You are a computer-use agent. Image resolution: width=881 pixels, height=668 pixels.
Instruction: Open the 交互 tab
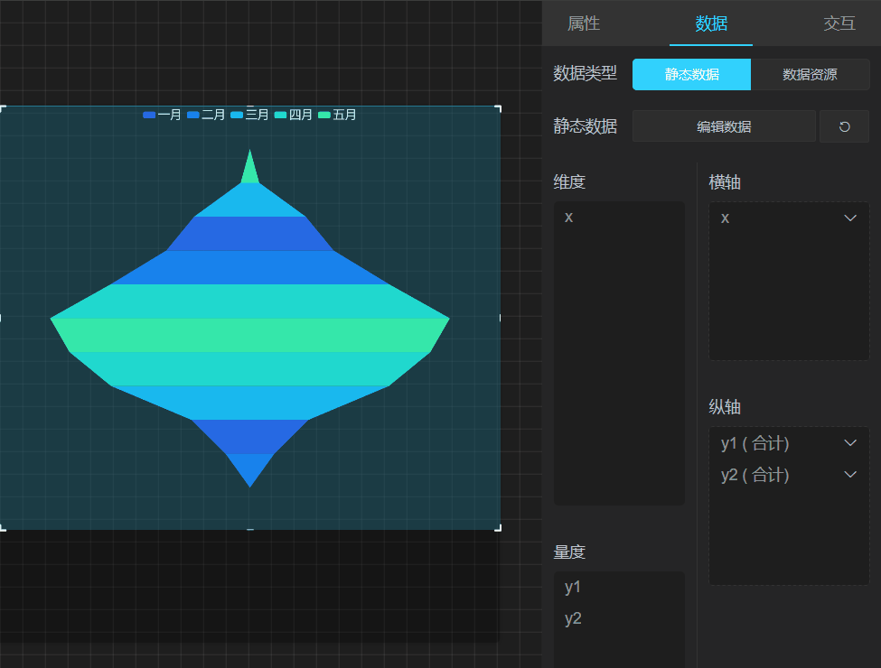tap(839, 23)
